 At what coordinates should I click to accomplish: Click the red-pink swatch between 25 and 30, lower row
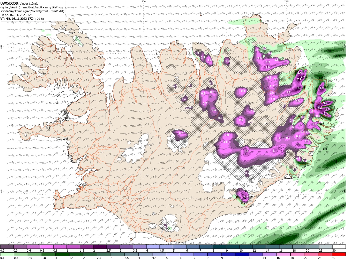[325, 254]
